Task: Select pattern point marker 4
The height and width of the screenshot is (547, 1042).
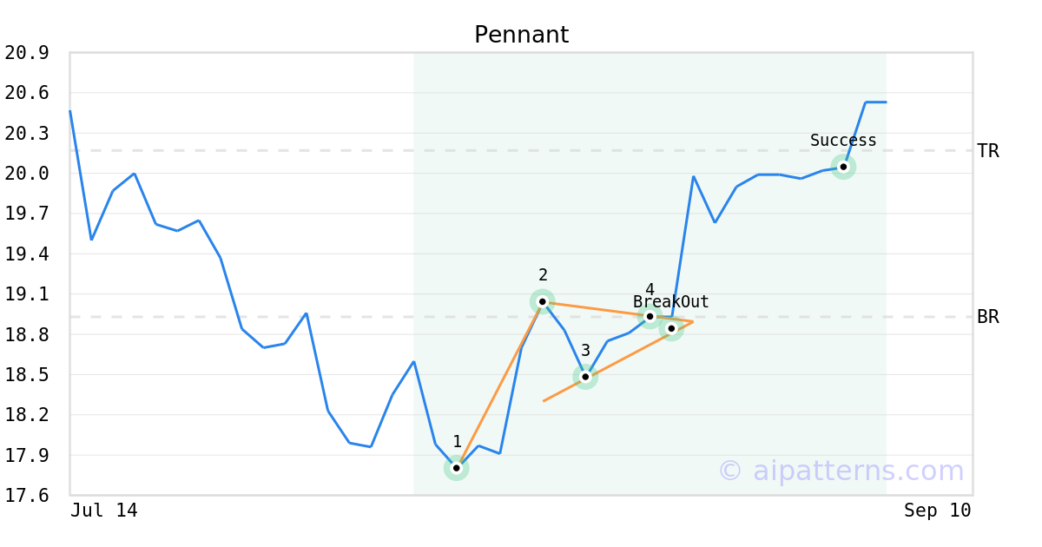Action: click(x=650, y=316)
